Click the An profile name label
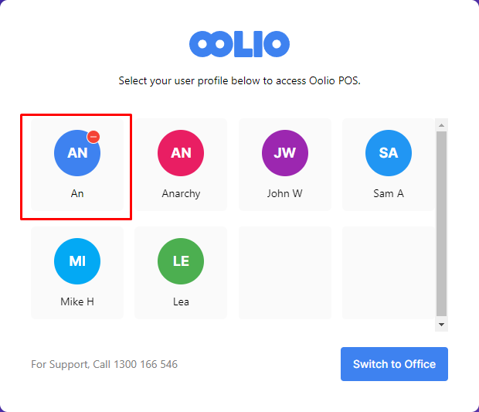The width and height of the screenshot is (479, 412). pyautogui.click(x=77, y=193)
